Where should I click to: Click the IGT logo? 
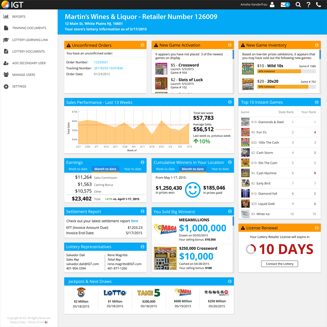point(12,5)
